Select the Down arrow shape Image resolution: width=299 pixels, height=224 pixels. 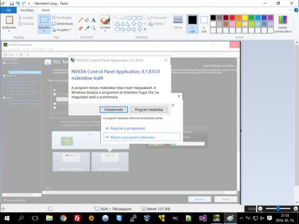pyautogui.click(x=140, y=29)
